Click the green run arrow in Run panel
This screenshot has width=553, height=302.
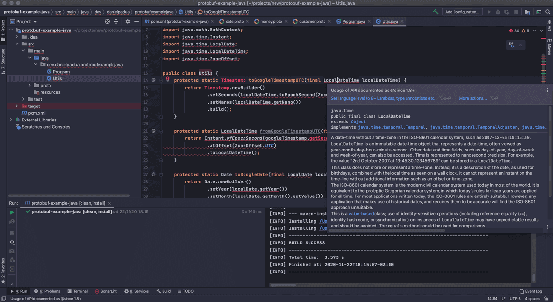12,212
